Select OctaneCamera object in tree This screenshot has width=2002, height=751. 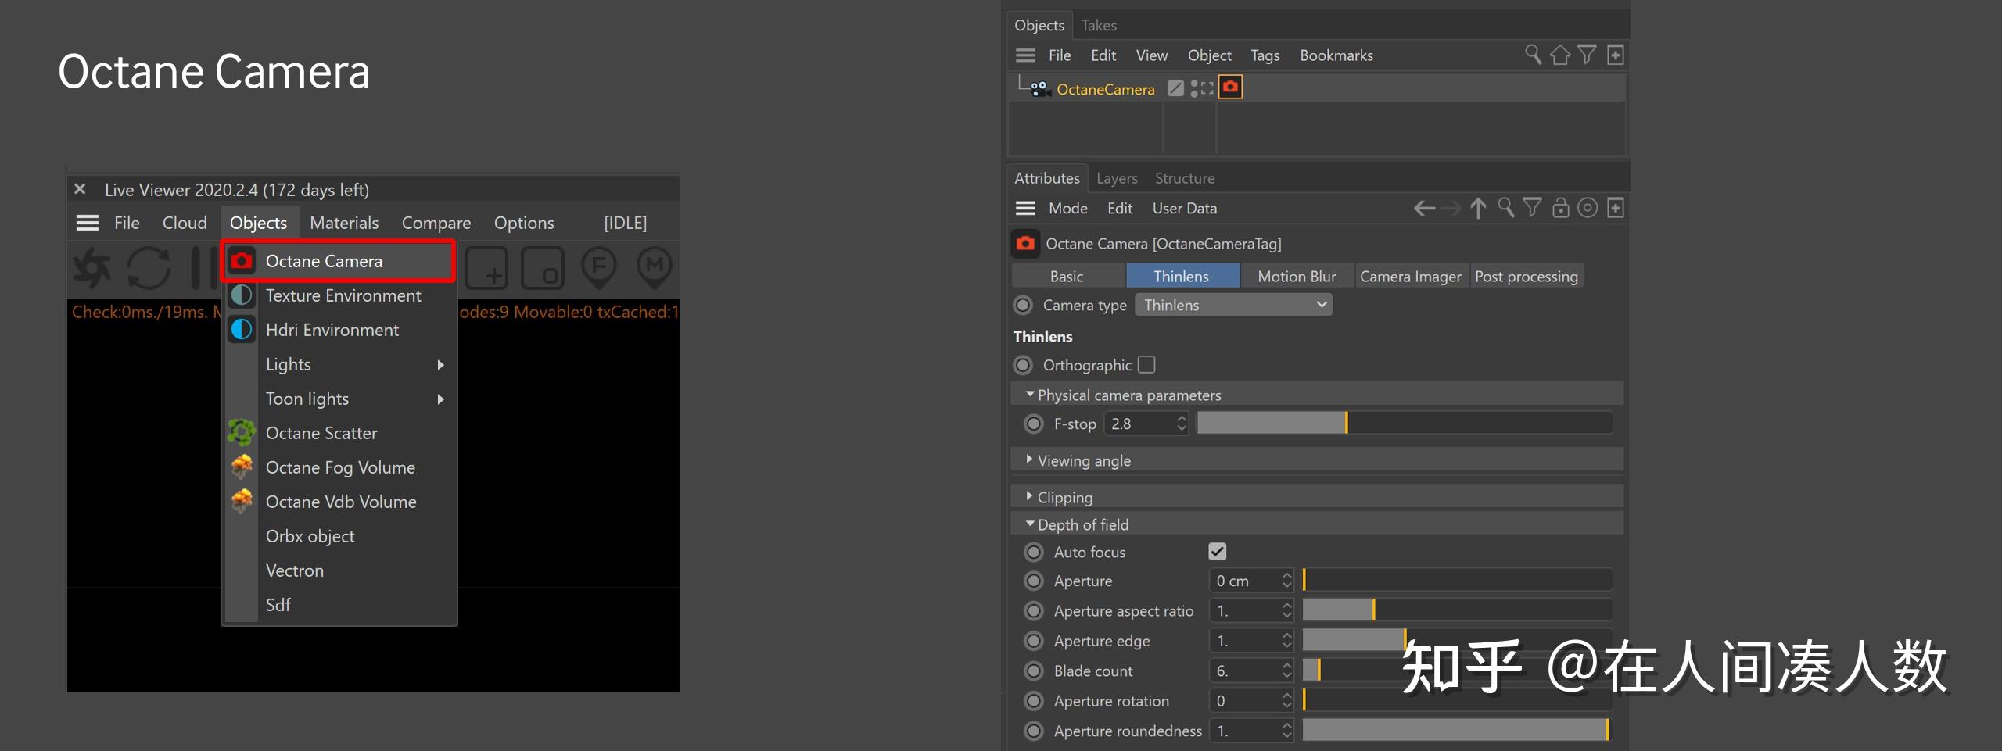pyautogui.click(x=1105, y=89)
